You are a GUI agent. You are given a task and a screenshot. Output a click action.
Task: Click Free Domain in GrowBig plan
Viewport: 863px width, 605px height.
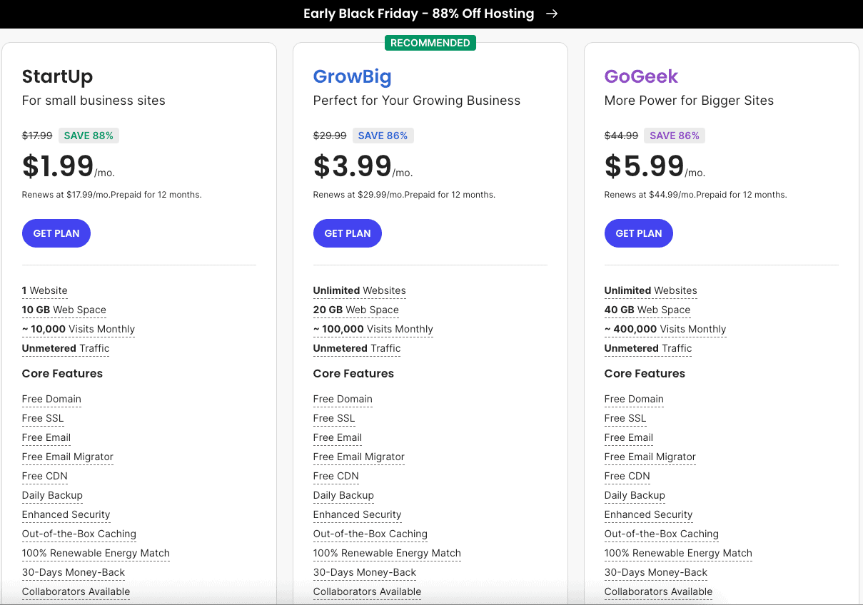pyautogui.click(x=343, y=399)
